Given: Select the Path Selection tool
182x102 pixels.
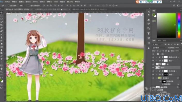Looking at the screenshot, I should [x=2, y=62].
